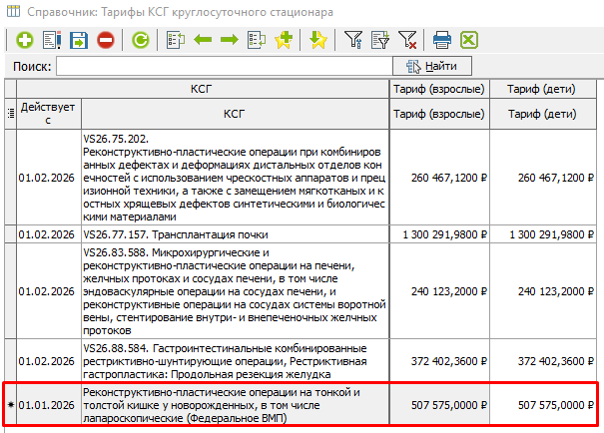Go to previous record with left green arrow
The image size is (604, 433).
(203, 40)
